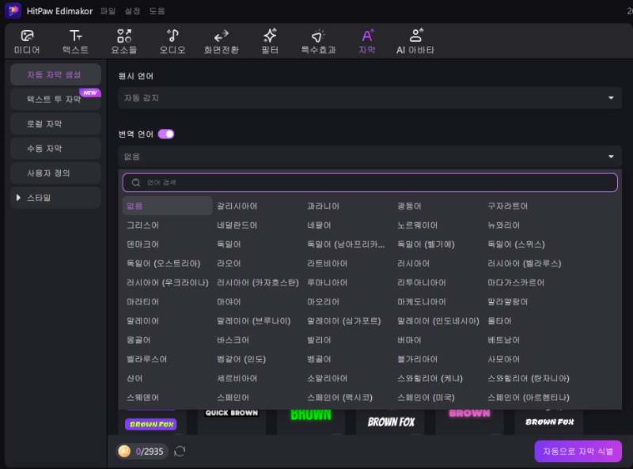The width and height of the screenshot is (633, 469).
Task: Choose 독일어 (벨기에) option
Action: [x=426, y=244]
